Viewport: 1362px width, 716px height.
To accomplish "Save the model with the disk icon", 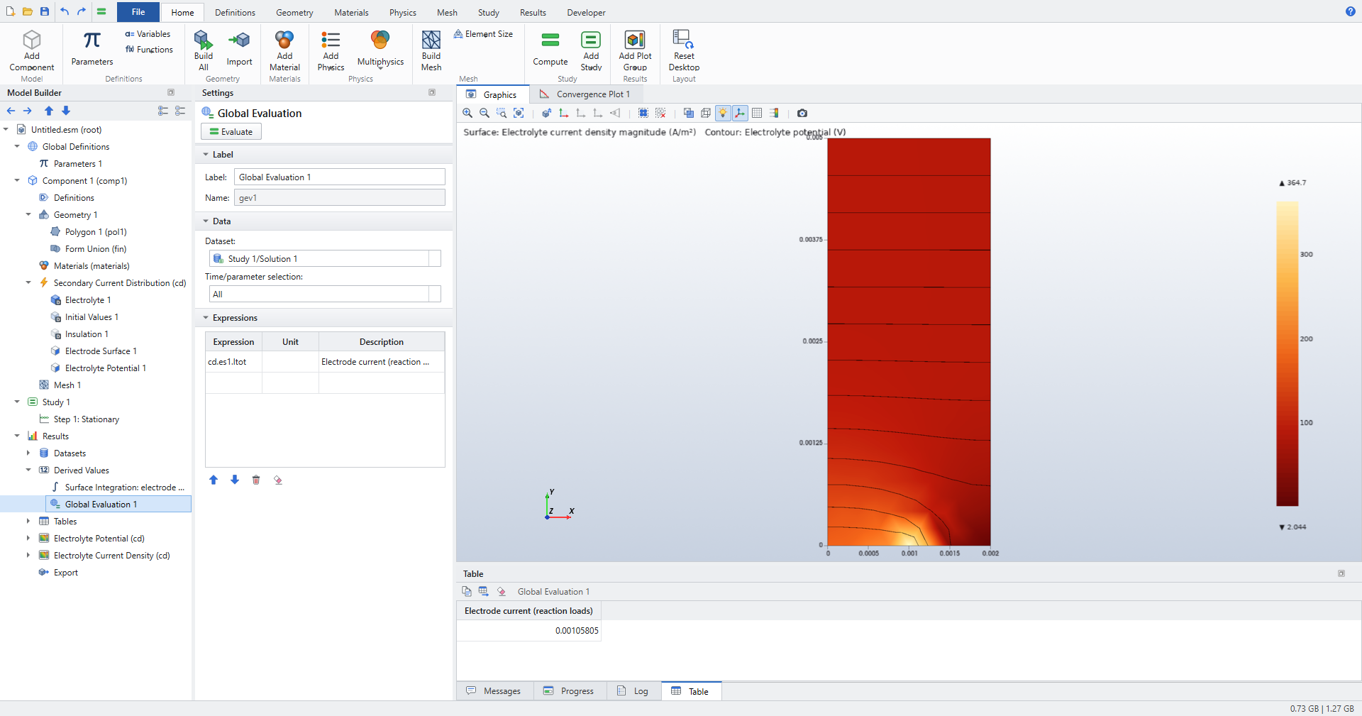I will [x=44, y=11].
